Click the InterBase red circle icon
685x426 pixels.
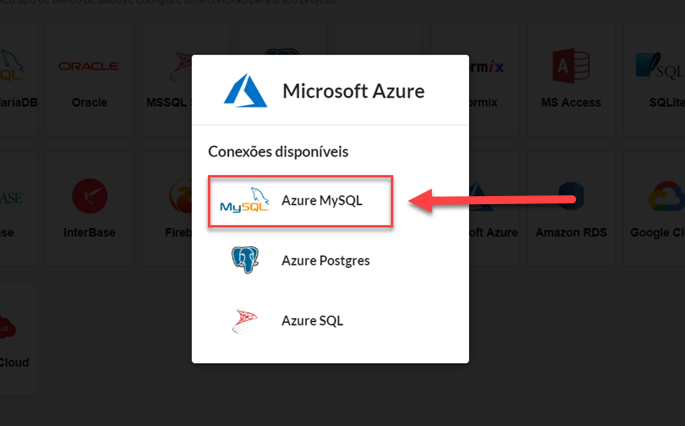click(x=89, y=196)
